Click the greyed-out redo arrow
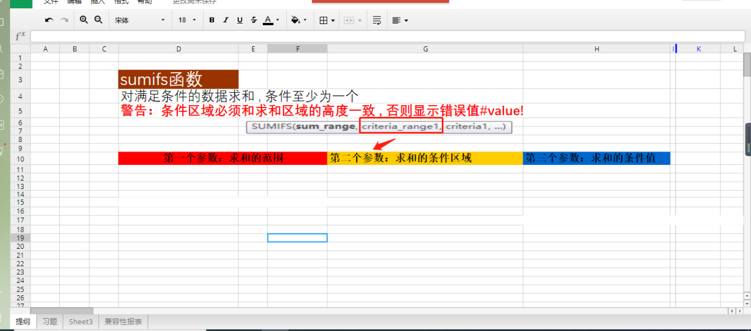 (x=65, y=20)
